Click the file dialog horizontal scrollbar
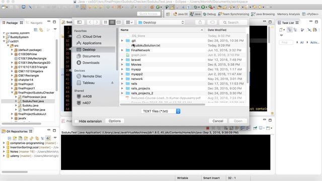This screenshot has height=181, width=322. (x=163, y=105)
